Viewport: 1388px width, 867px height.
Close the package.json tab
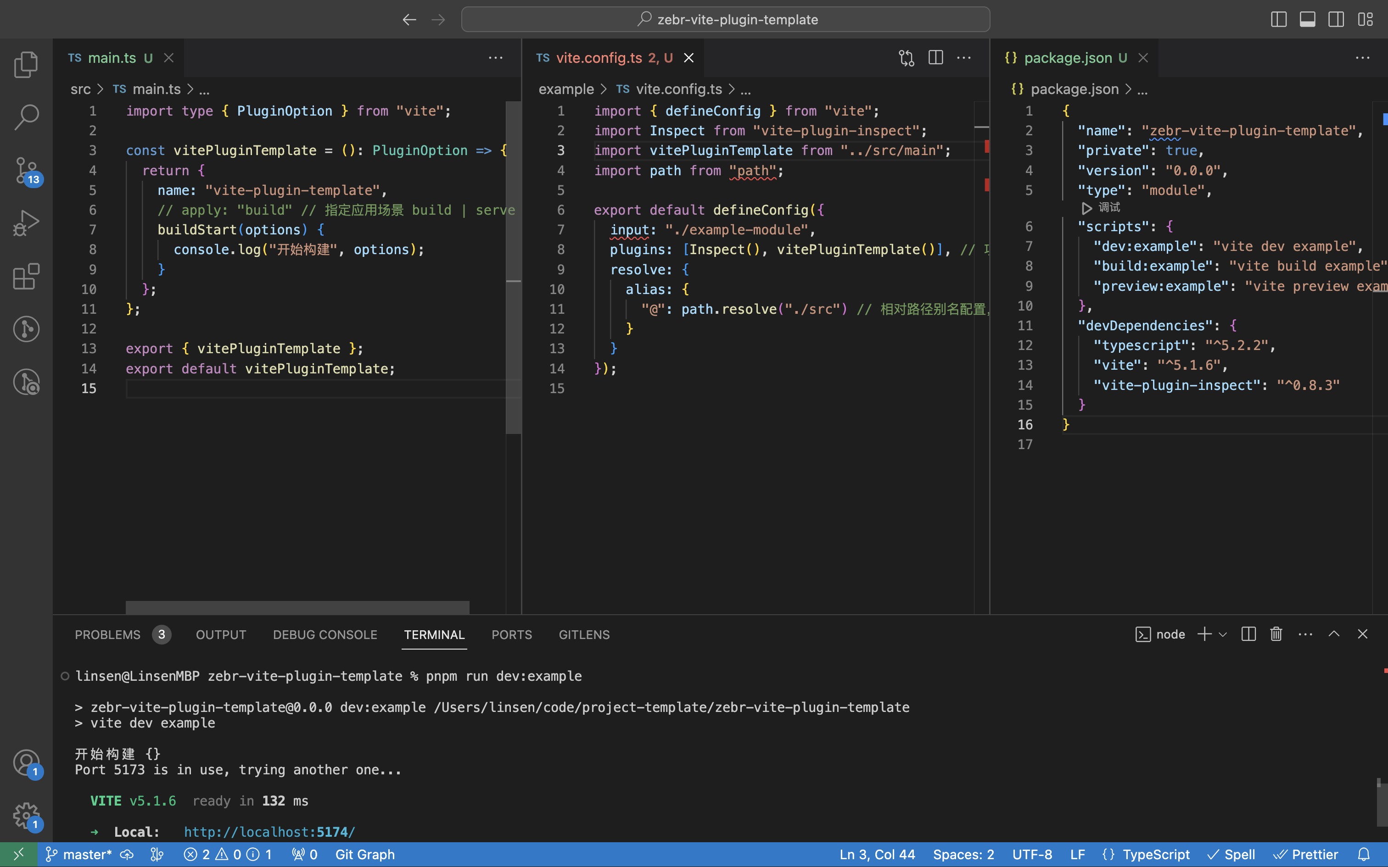(1143, 58)
